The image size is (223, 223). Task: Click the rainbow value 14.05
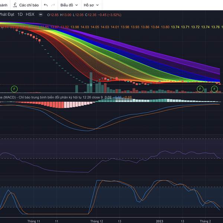tap(95, 27)
